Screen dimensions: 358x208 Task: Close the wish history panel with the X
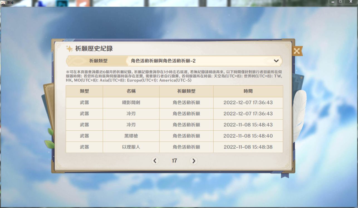point(297,51)
